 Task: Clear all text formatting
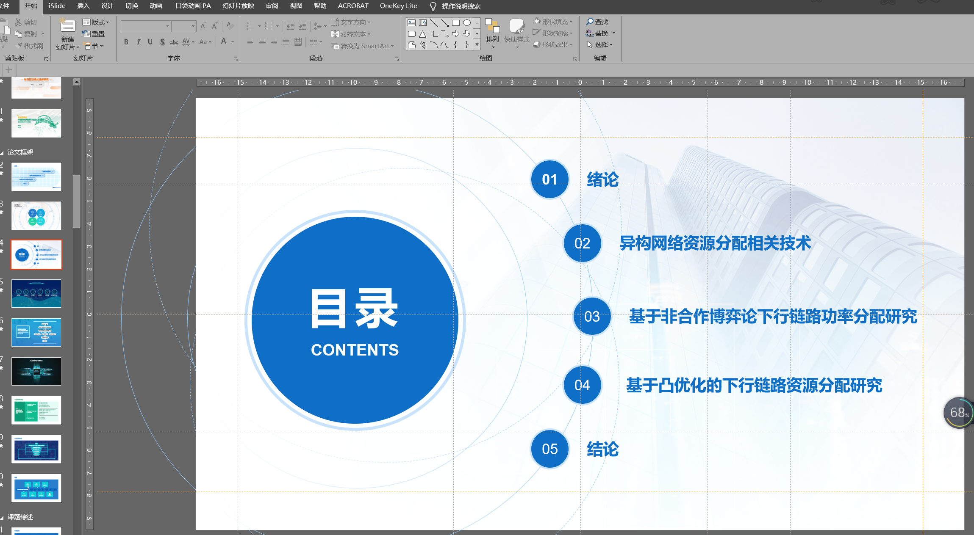click(x=230, y=26)
